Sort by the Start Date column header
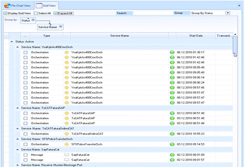244x167 pixels. 196,36
